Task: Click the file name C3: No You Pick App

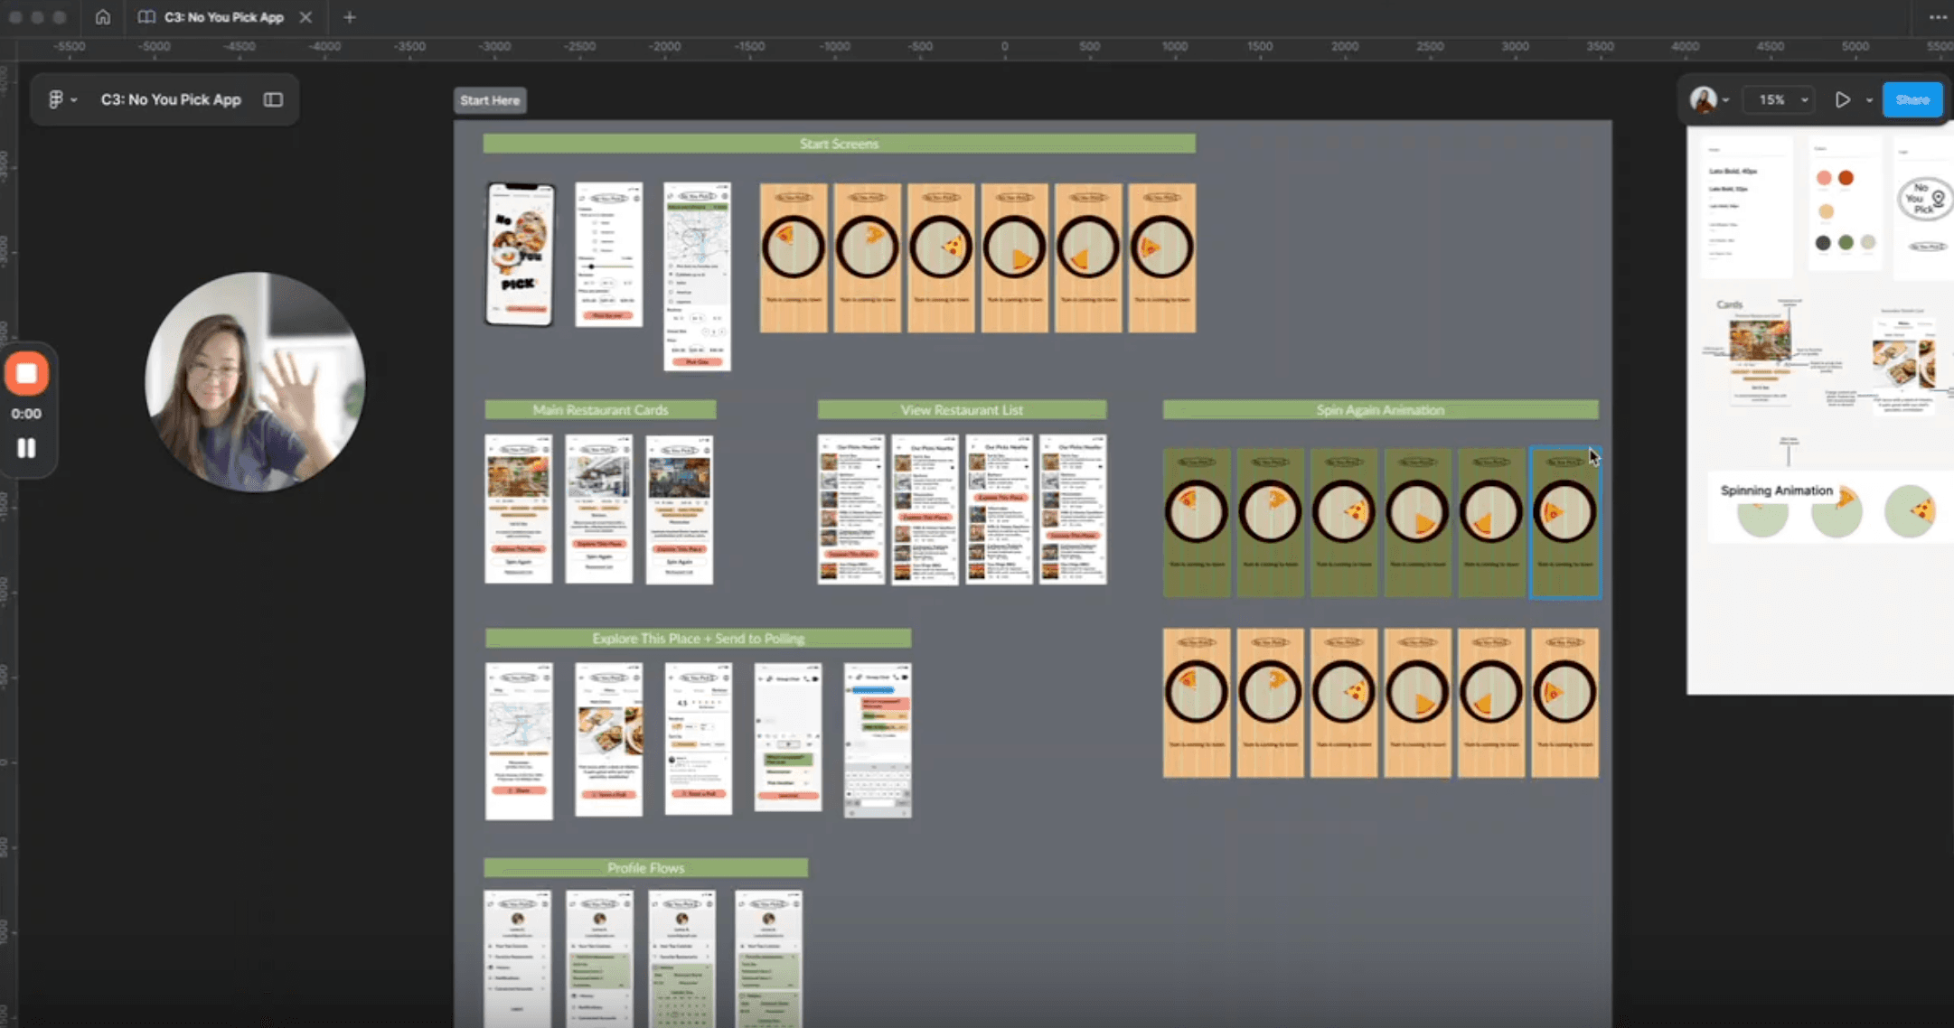Action: pos(171,99)
